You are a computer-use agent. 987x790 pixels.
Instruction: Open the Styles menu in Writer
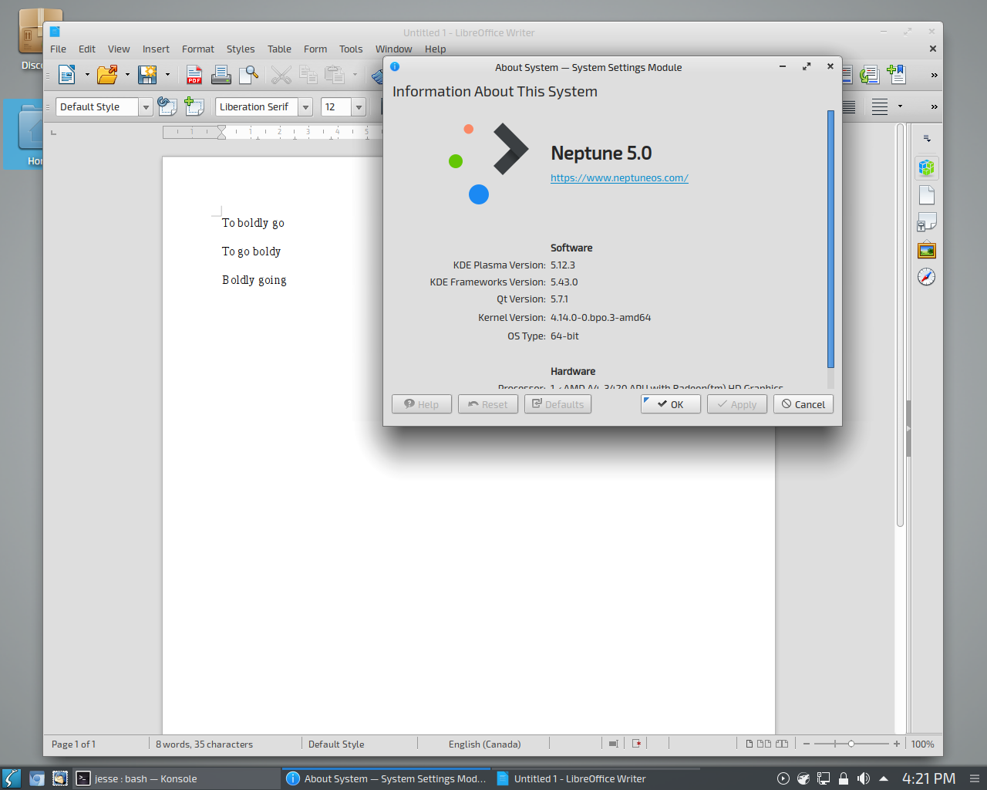point(241,49)
